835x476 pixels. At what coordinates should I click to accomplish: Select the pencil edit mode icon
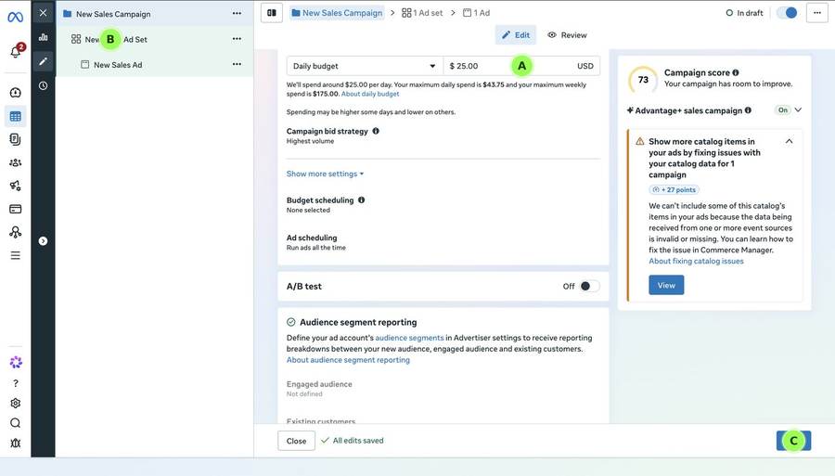pyautogui.click(x=43, y=61)
